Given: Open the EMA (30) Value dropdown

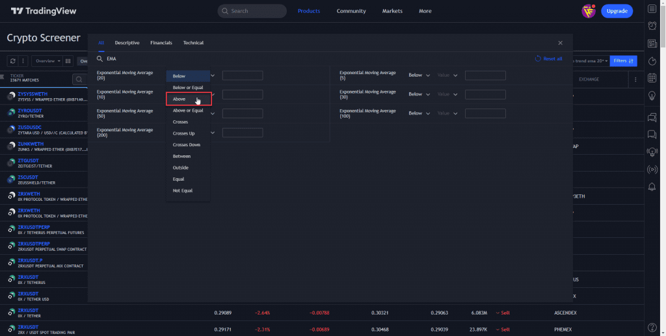Looking at the screenshot, I should click(447, 94).
